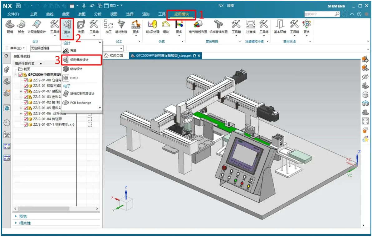Open the 欢迎页面 welcome tab
The height and width of the screenshot is (237, 372).
[x=114, y=56]
